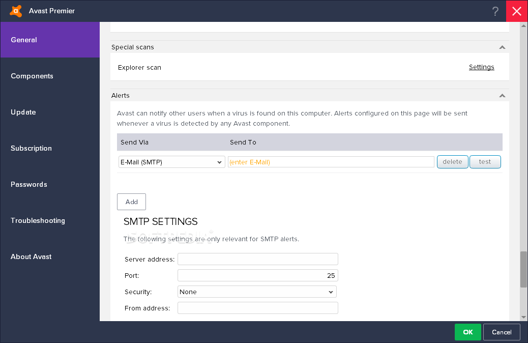Collapse the Alerts section
The image size is (528, 343).
[x=502, y=96]
